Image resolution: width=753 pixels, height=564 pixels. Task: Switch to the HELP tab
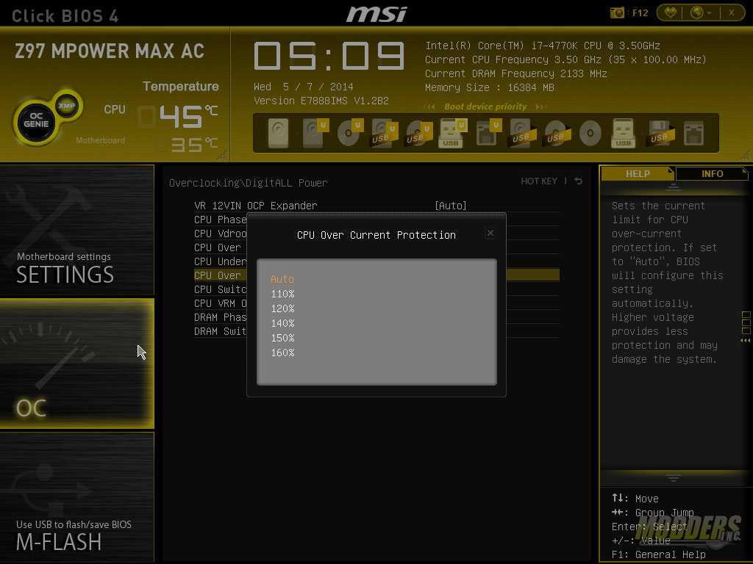638,174
